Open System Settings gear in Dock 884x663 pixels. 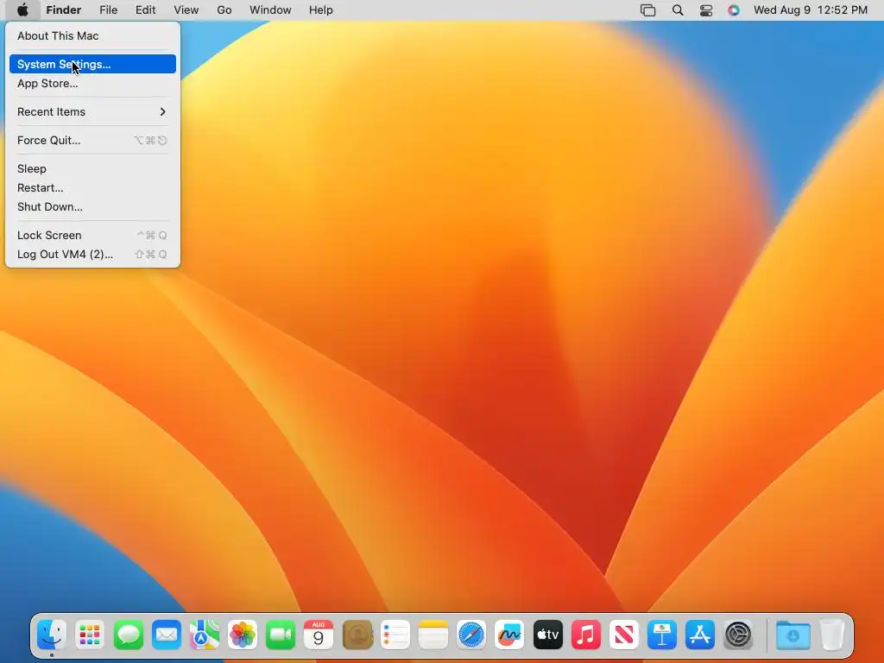coord(738,635)
